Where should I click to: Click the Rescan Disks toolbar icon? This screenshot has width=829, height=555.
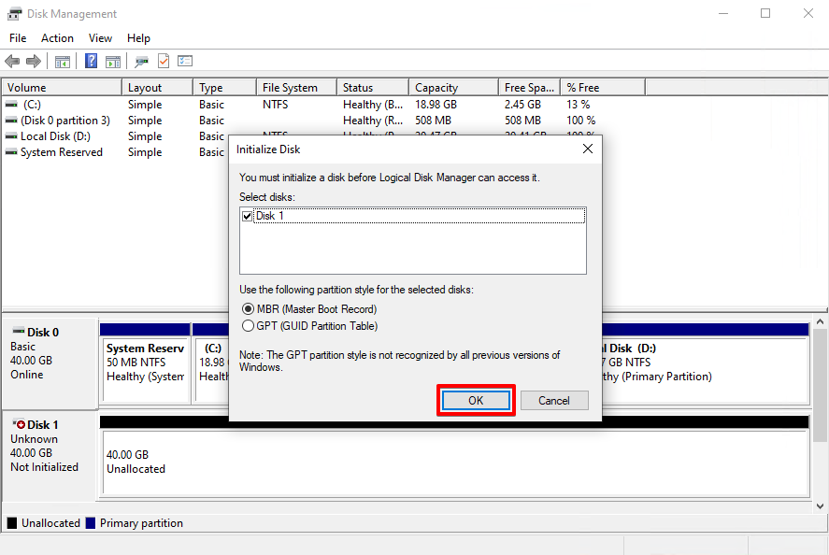[x=142, y=61]
